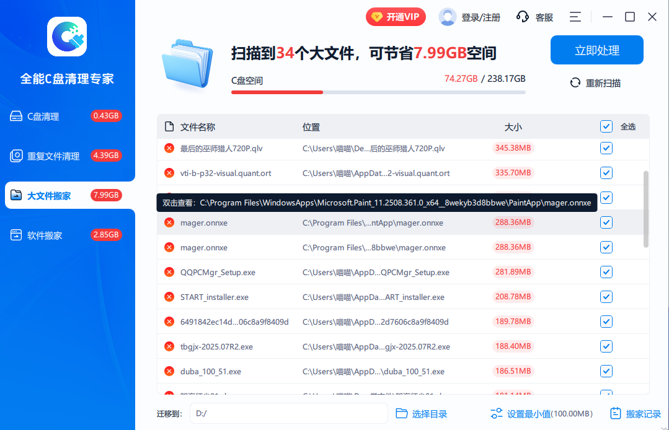
Task: Remove mager.onnxe using its red X
Action: click(169, 222)
